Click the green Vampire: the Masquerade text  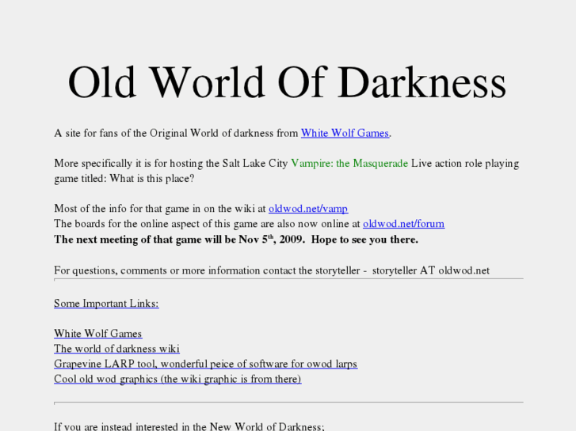point(349,163)
